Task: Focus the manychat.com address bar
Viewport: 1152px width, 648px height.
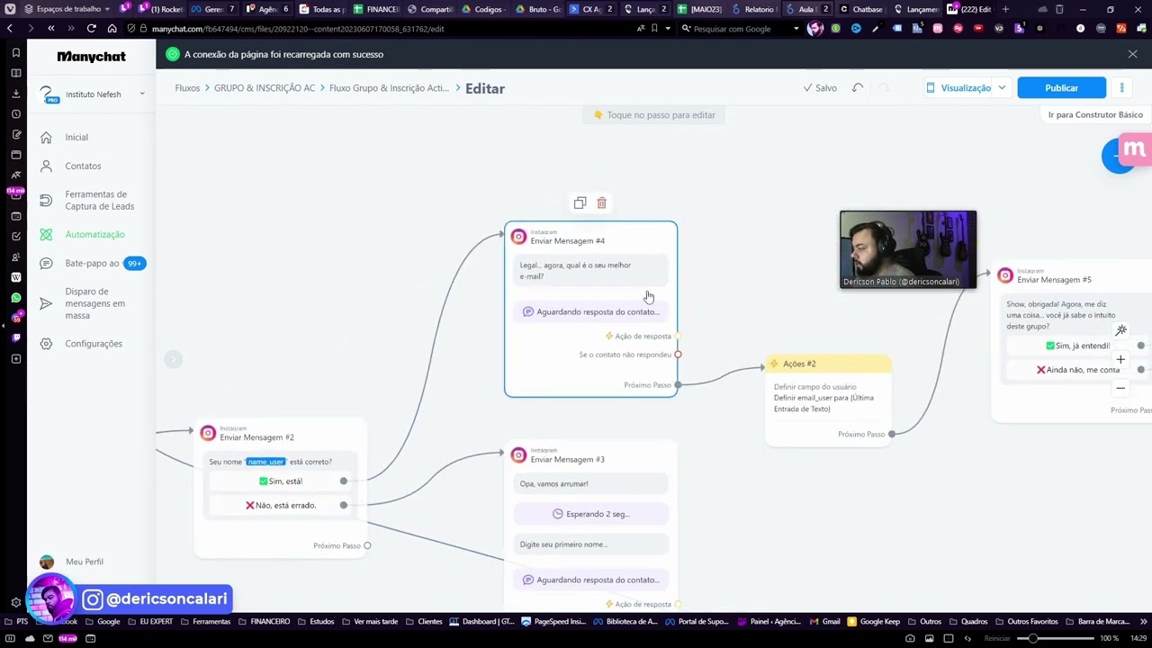Action: (378, 29)
